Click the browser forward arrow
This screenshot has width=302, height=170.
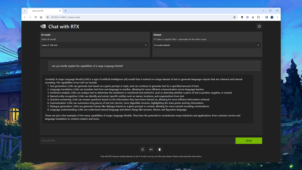tap(30, 17)
